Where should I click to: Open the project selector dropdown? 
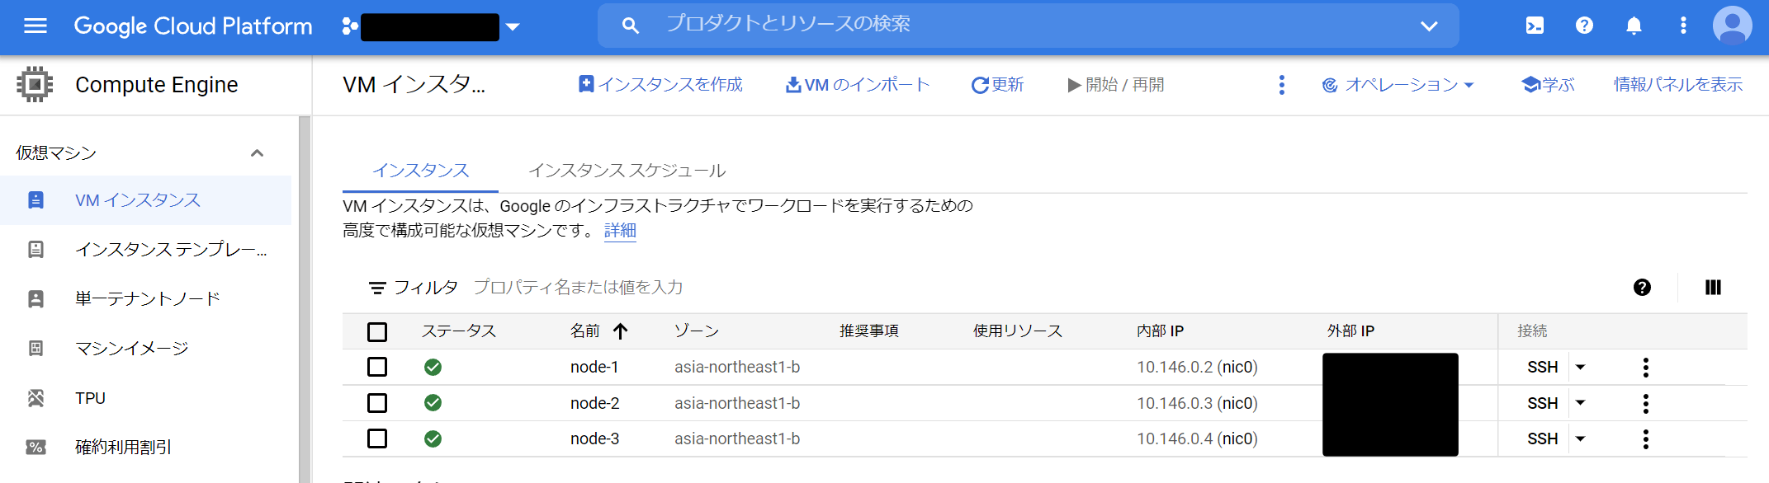431,26
